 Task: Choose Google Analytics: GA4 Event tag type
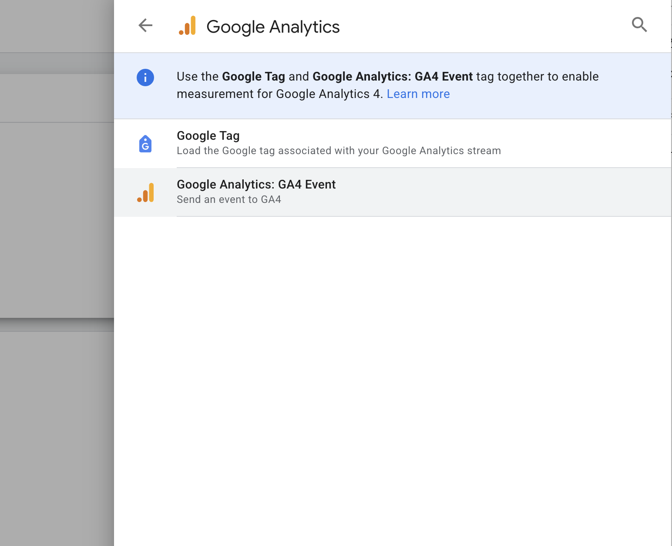(256, 185)
